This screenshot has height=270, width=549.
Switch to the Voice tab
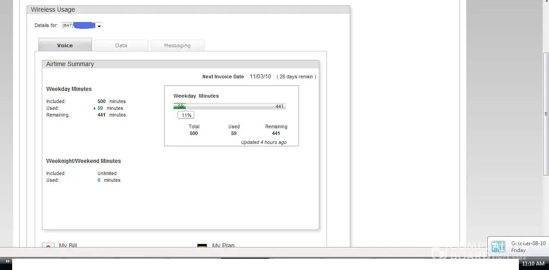click(65, 45)
